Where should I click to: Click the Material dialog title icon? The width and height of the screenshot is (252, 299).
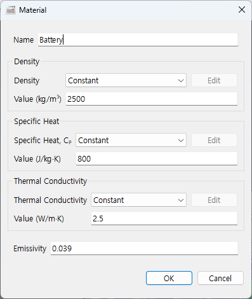[x=11, y=10]
